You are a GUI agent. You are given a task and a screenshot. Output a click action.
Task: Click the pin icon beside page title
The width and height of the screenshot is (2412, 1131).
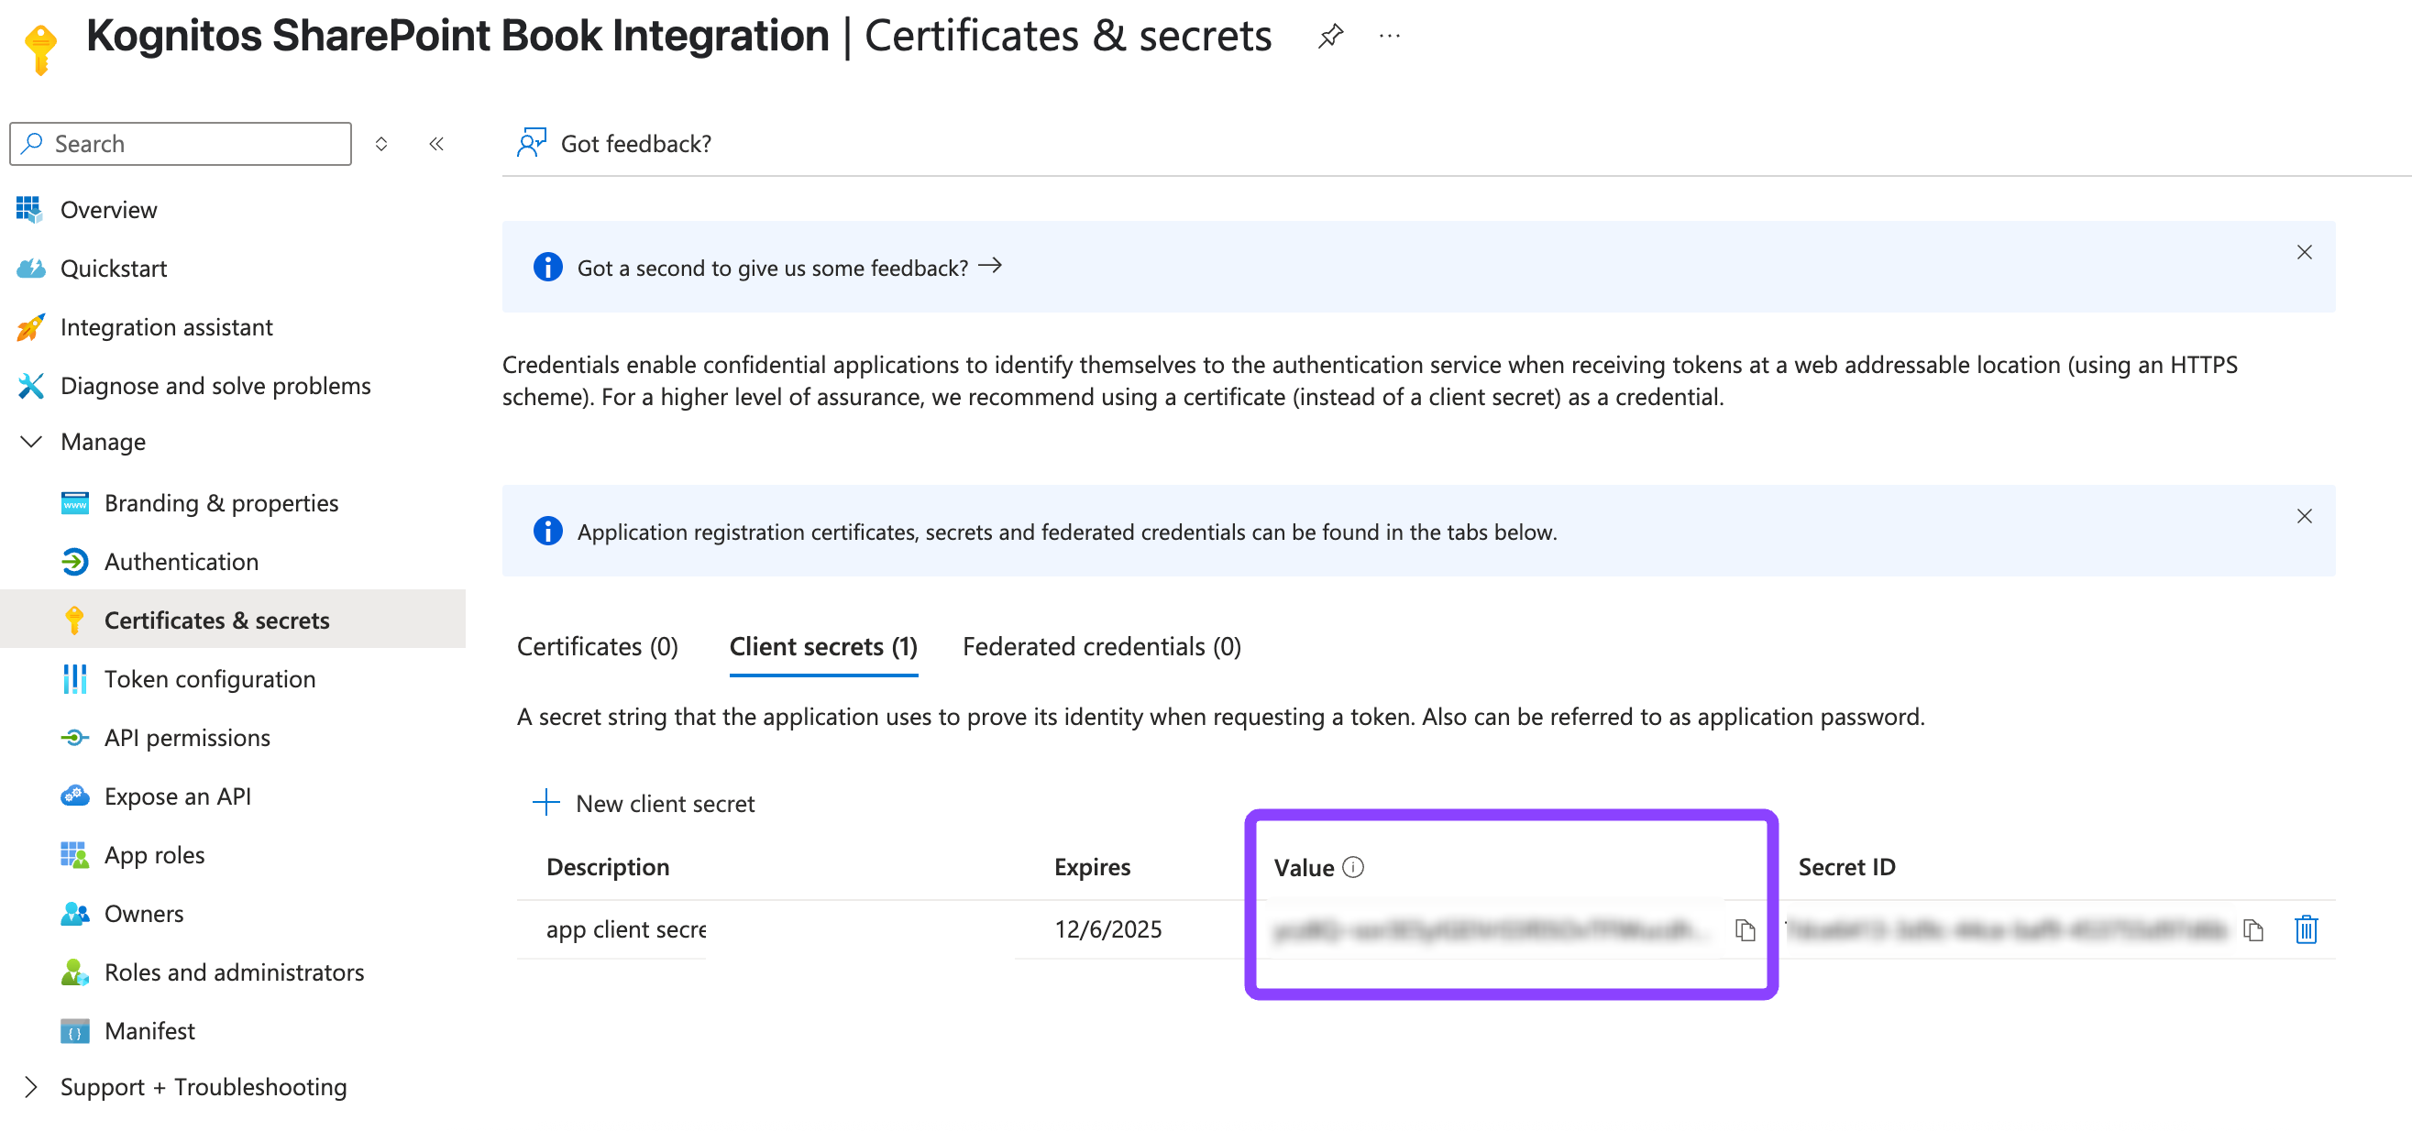tap(1329, 38)
